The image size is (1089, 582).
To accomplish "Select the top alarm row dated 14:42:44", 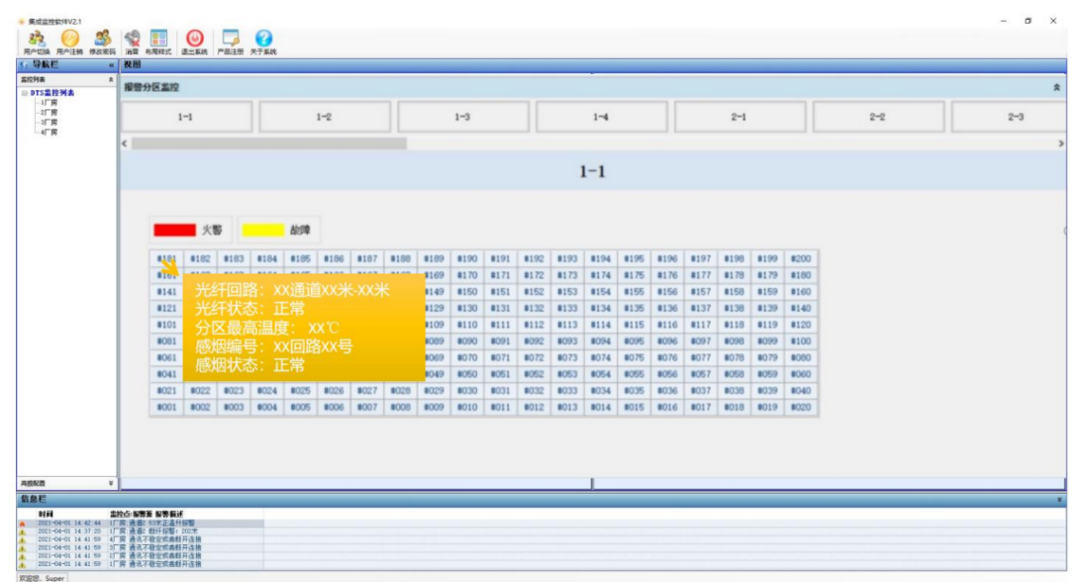I will (x=139, y=523).
